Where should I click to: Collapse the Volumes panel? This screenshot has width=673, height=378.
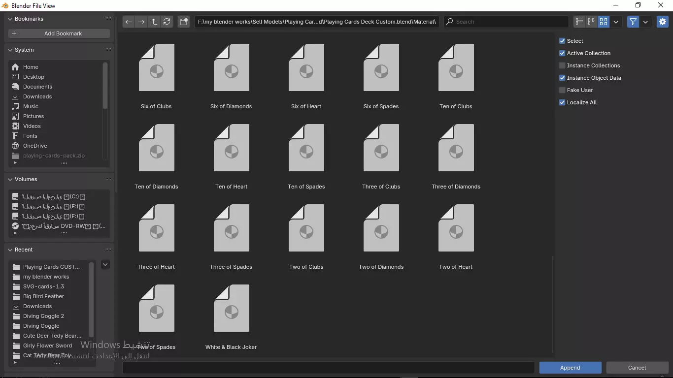click(10, 179)
